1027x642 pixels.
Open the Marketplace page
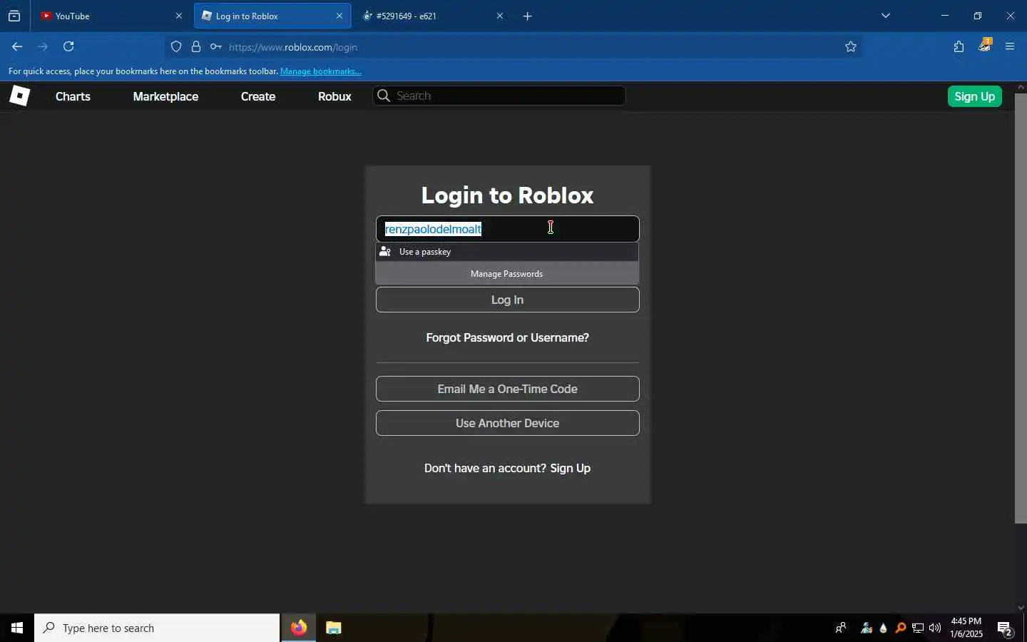[165, 96]
